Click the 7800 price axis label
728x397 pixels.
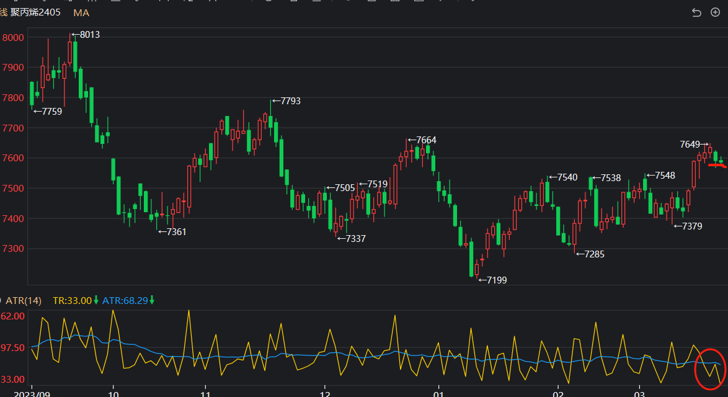point(13,98)
